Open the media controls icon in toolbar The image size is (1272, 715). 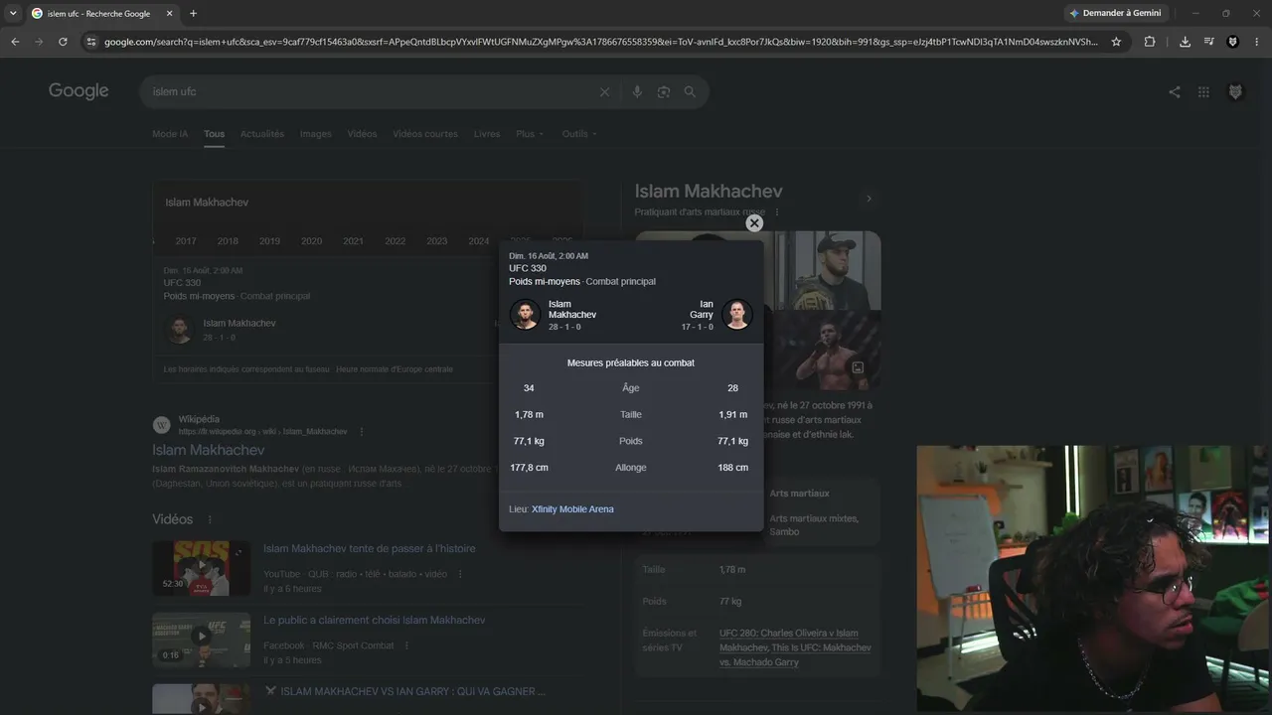click(1208, 42)
